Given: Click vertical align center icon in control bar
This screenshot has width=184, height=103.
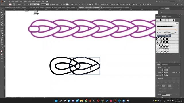Looking at the screenshot, I should pos(90,5).
